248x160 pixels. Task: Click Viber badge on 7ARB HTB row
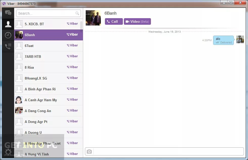(x=72, y=56)
